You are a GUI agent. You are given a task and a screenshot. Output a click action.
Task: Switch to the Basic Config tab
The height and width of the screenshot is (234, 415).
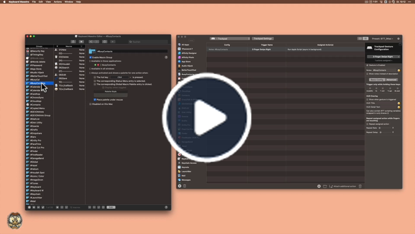pyautogui.click(x=377, y=80)
